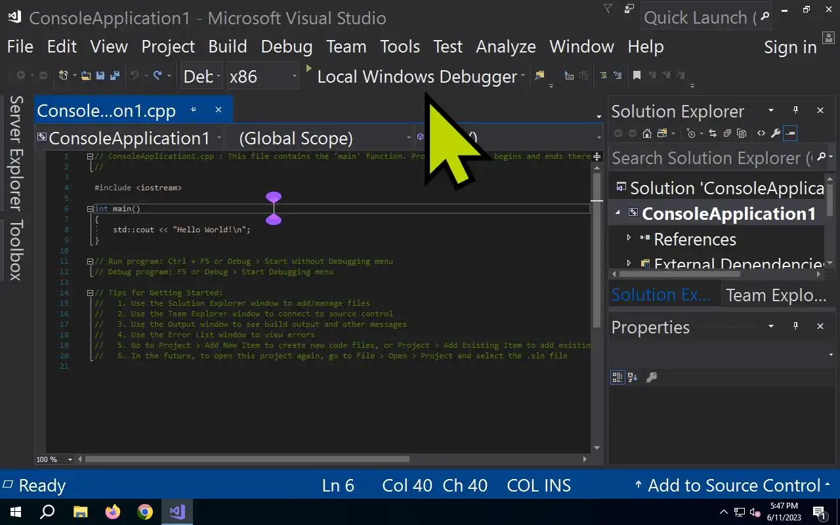Click the Save All icon
The image size is (840, 525).
(115, 75)
